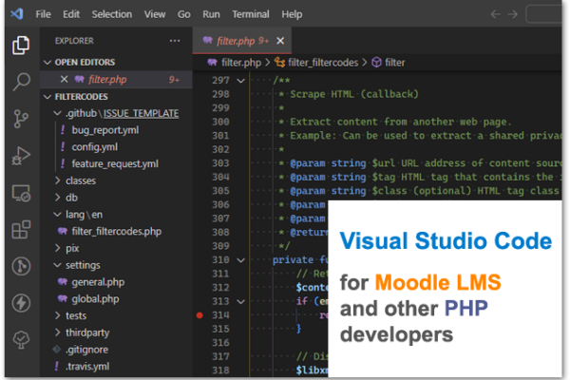Open the Search view in activity bar
This screenshot has height=380, width=570.
click(21, 82)
